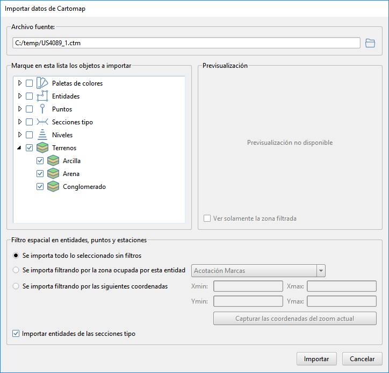Uncheck the Terrenos checkbox
Image resolution: width=389 pixels, height=373 pixels.
coord(29,147)
